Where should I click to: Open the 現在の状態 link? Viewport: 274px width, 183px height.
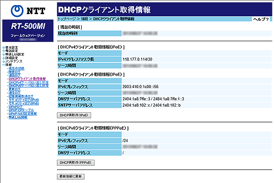point(17,68)
